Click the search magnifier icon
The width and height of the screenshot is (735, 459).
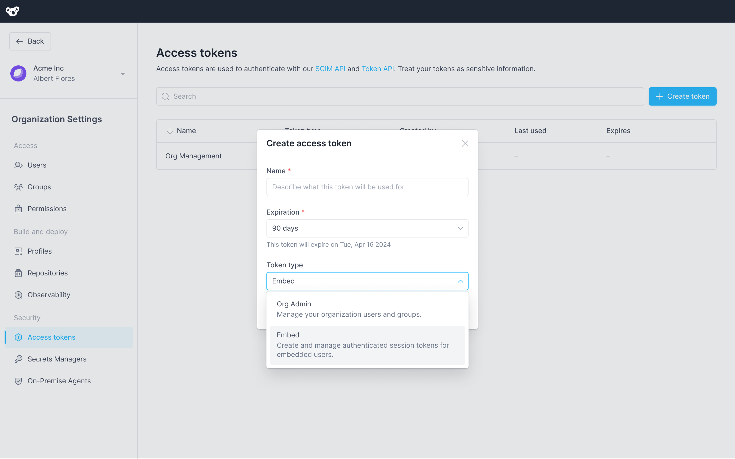(166, 96)
